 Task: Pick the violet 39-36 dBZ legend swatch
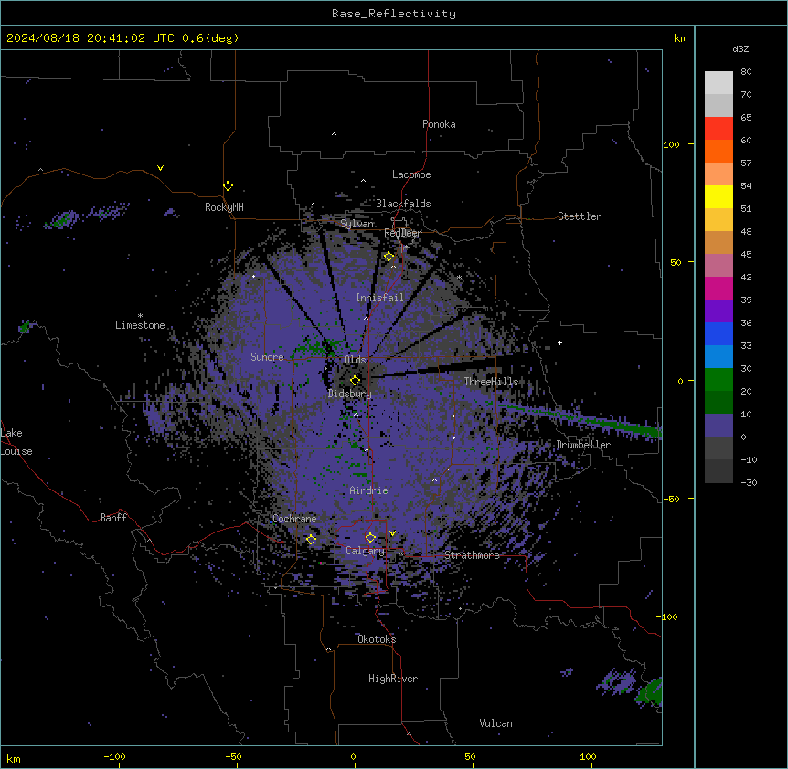(x=719, y=311)
